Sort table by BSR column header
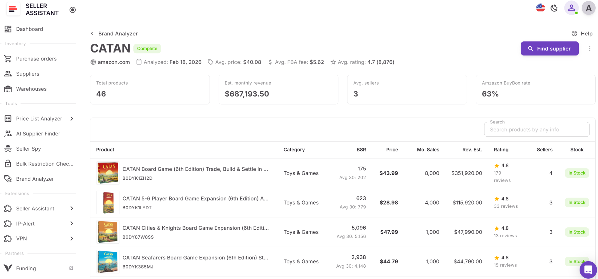This screenshot has height=279, width=598. click(361, 150)
